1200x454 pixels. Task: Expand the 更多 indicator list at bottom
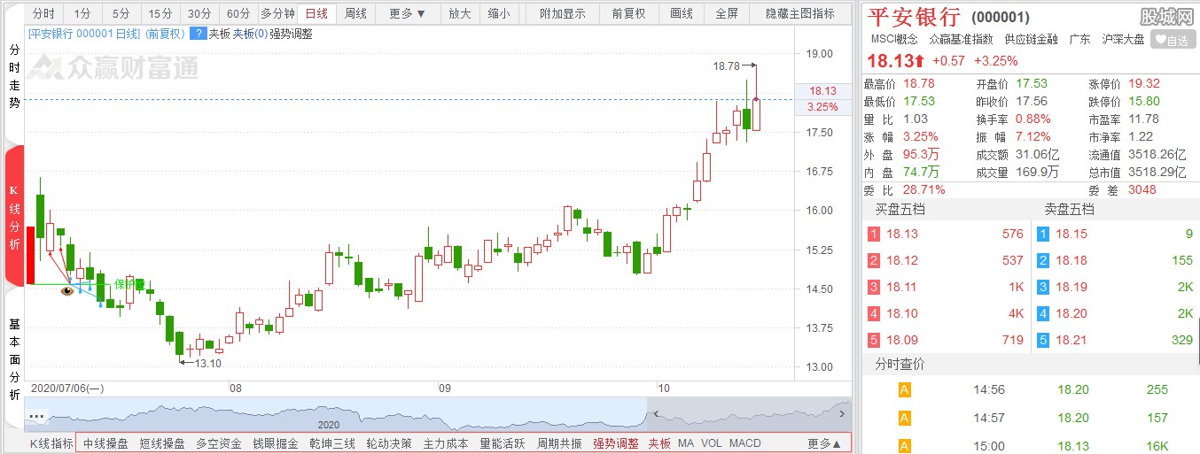pos(824,443)
